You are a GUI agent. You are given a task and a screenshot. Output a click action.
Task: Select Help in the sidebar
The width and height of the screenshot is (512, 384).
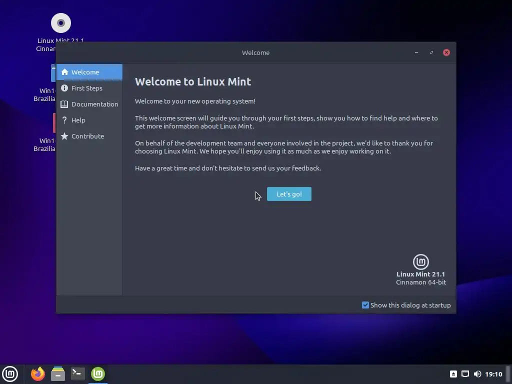pyautogui.click(x=89, y=120)
